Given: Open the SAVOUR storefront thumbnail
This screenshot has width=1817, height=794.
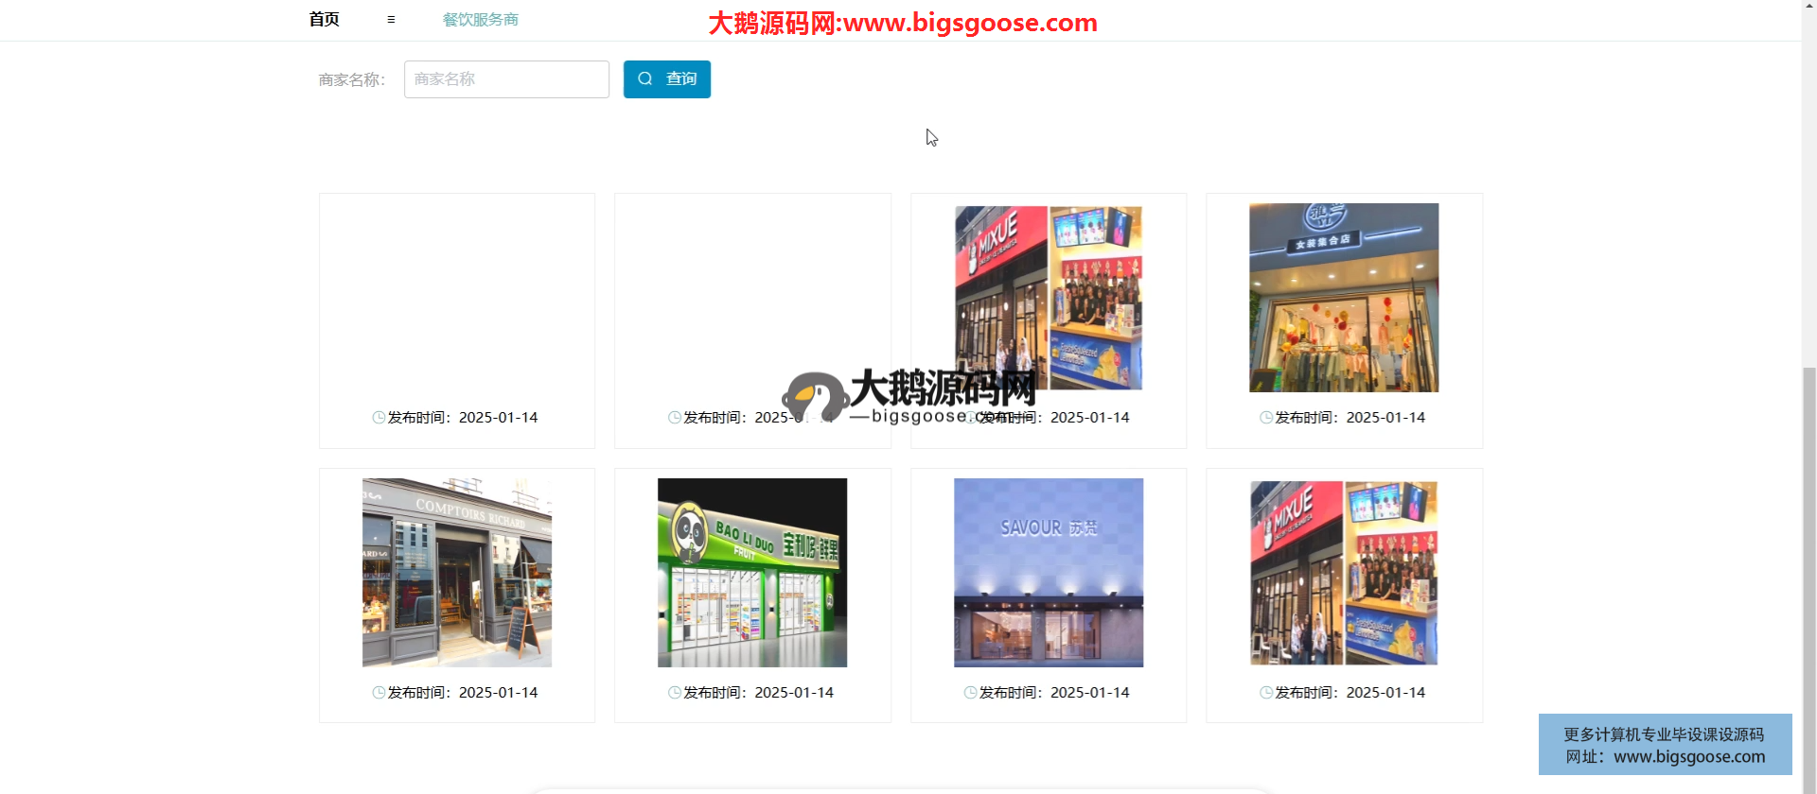Looking at the screenshot, I should click(x=1048, y=573).
